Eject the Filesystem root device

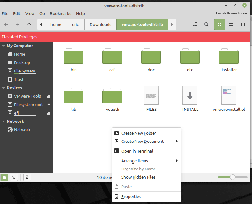49,105
